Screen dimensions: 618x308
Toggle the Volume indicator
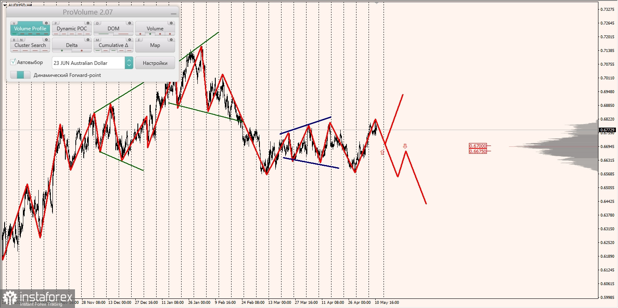[x=155, y=29]
